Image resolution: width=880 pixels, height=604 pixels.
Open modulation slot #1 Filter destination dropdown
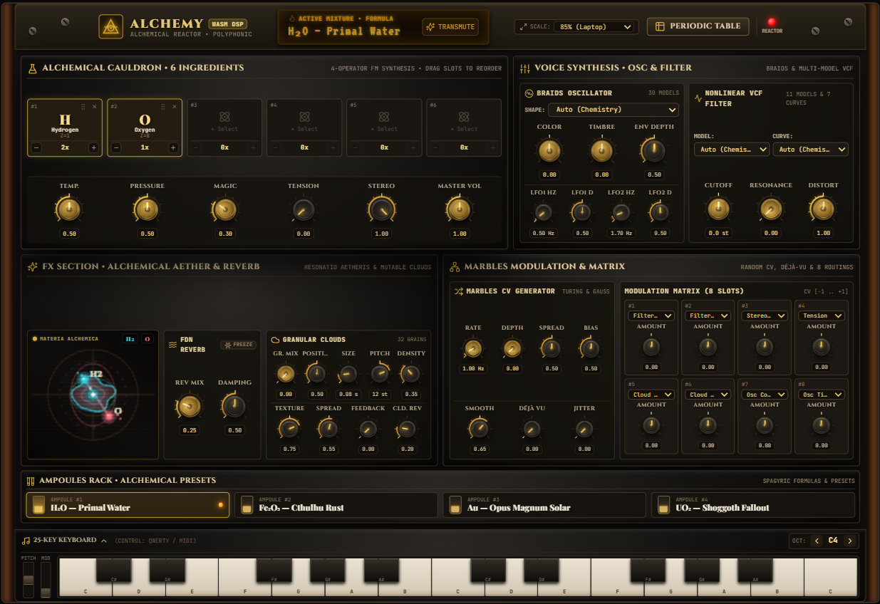[651, 316]
